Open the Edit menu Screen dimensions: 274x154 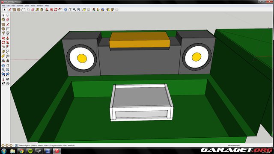[x=8, y=6]
